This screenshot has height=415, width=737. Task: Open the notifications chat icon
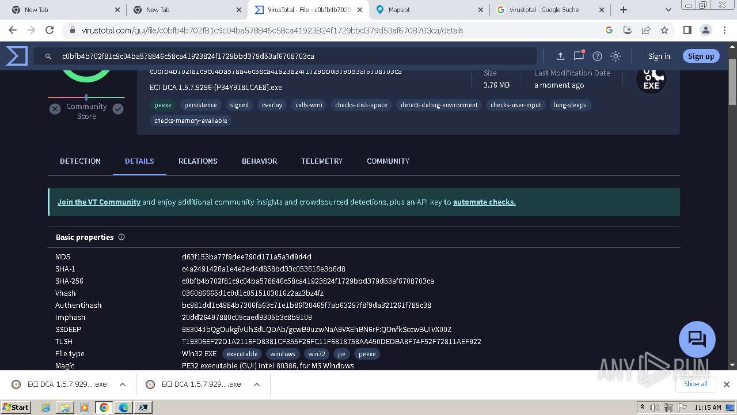click(579, 56)
